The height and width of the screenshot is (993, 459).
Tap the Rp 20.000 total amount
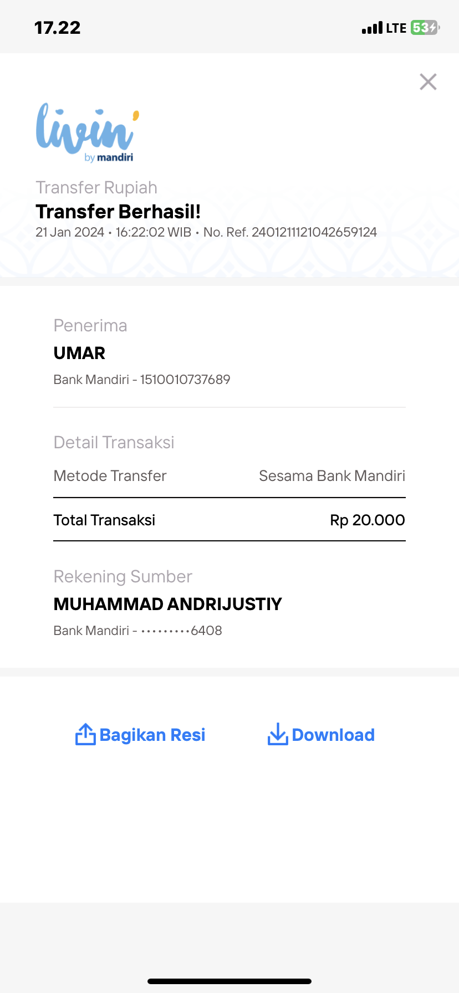click(368, 520)
